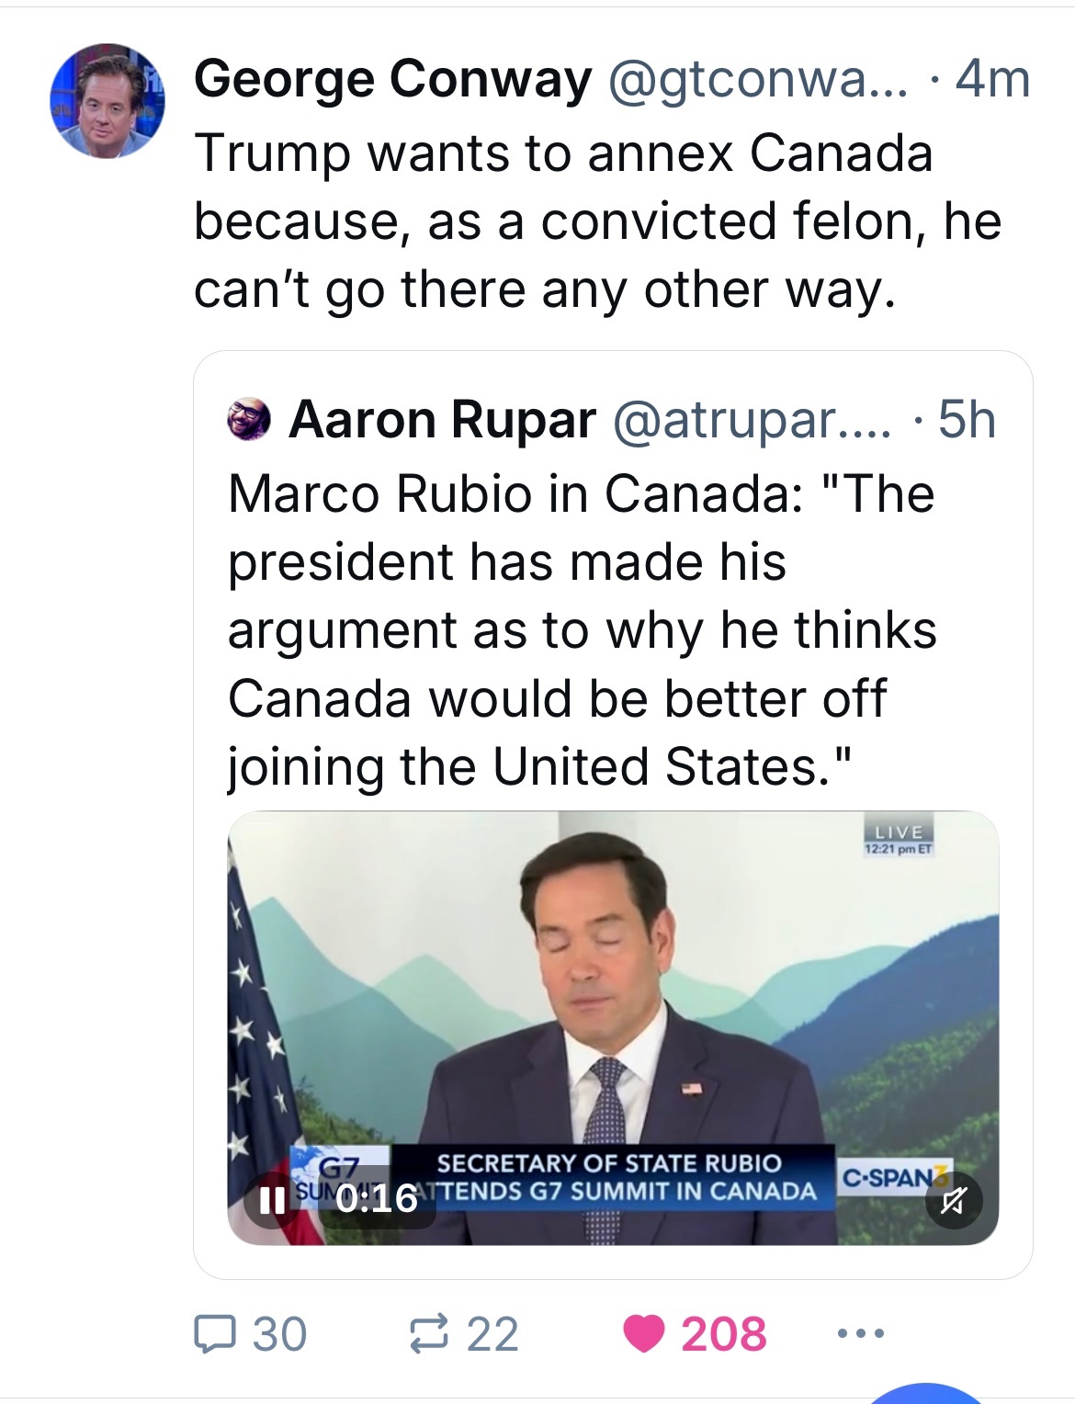Image resolution: width=1075 pixels, height=1404 pixels.
Task: Click the 4m timestamp on post
Action: click(992, 80)
